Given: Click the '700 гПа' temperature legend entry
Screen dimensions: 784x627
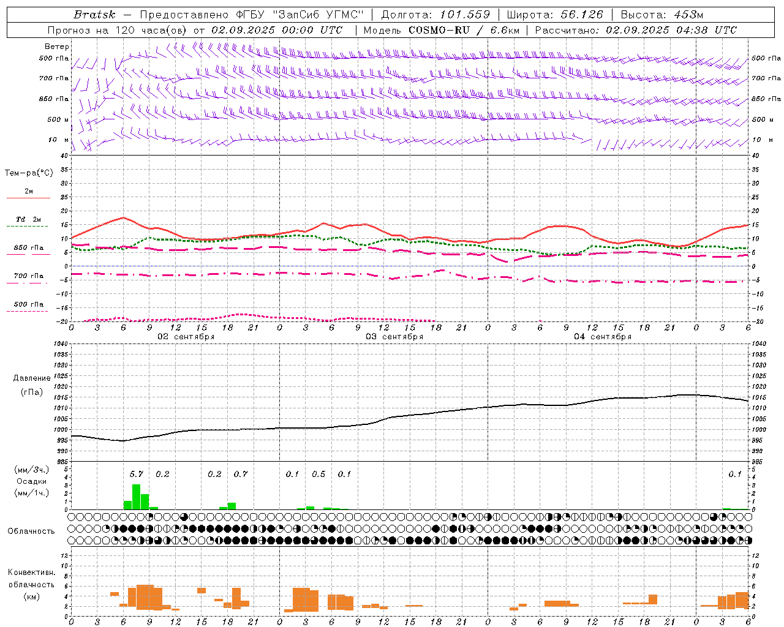Looking at the screenshot, I should 29,276.
